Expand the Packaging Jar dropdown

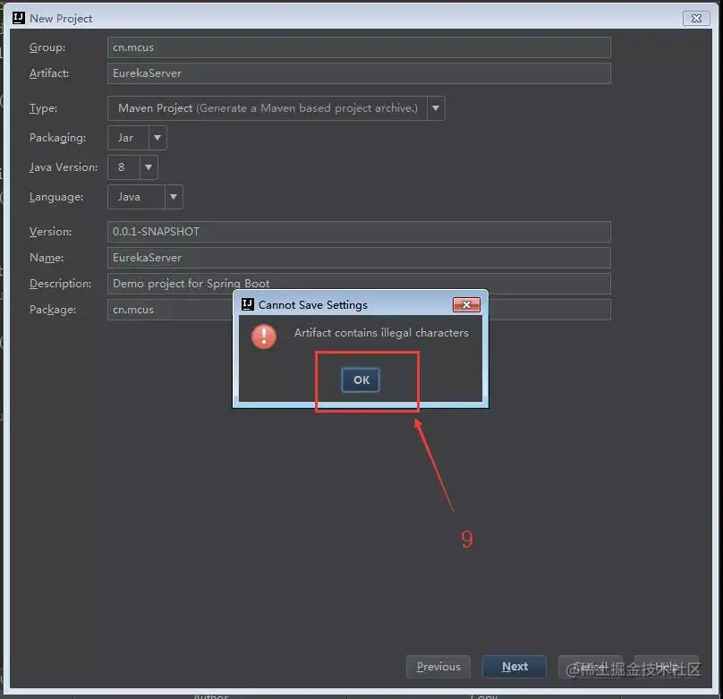[x=157, y=138]
